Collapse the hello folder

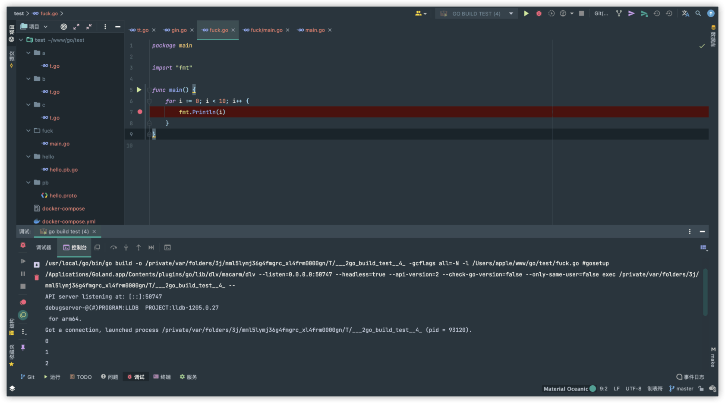tap(28, 156)
